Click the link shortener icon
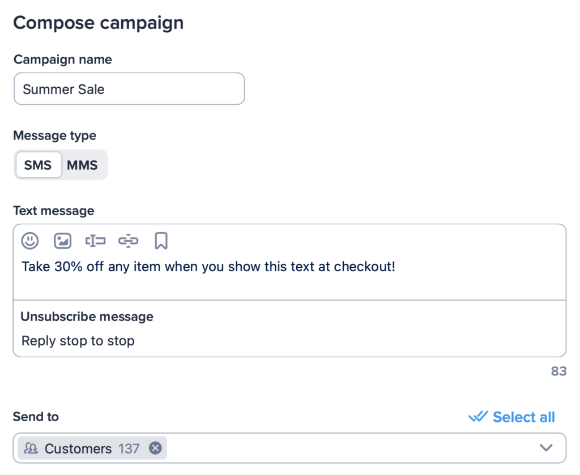 [x=128, y=241]
